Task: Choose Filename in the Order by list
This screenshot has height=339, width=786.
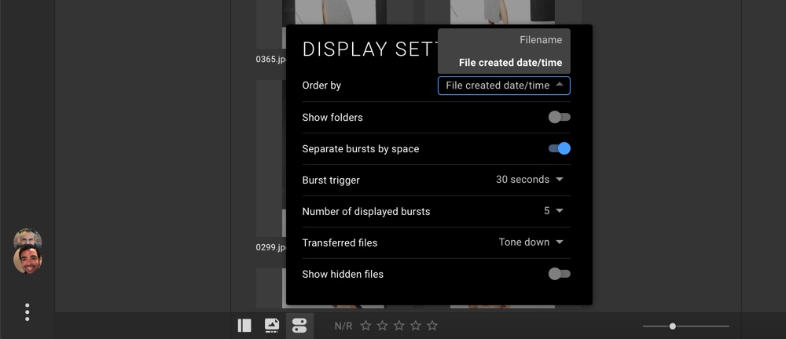Action: pyautogui.click(x=540, y=39)
